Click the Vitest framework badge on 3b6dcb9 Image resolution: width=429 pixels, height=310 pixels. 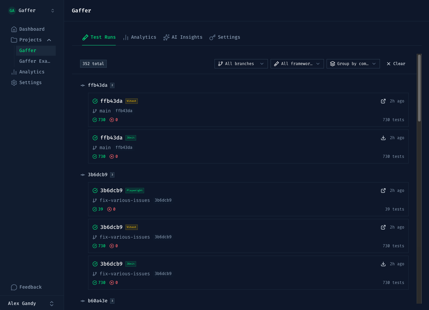131,227
